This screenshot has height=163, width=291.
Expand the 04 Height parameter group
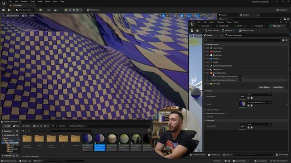tap(205, 62)
